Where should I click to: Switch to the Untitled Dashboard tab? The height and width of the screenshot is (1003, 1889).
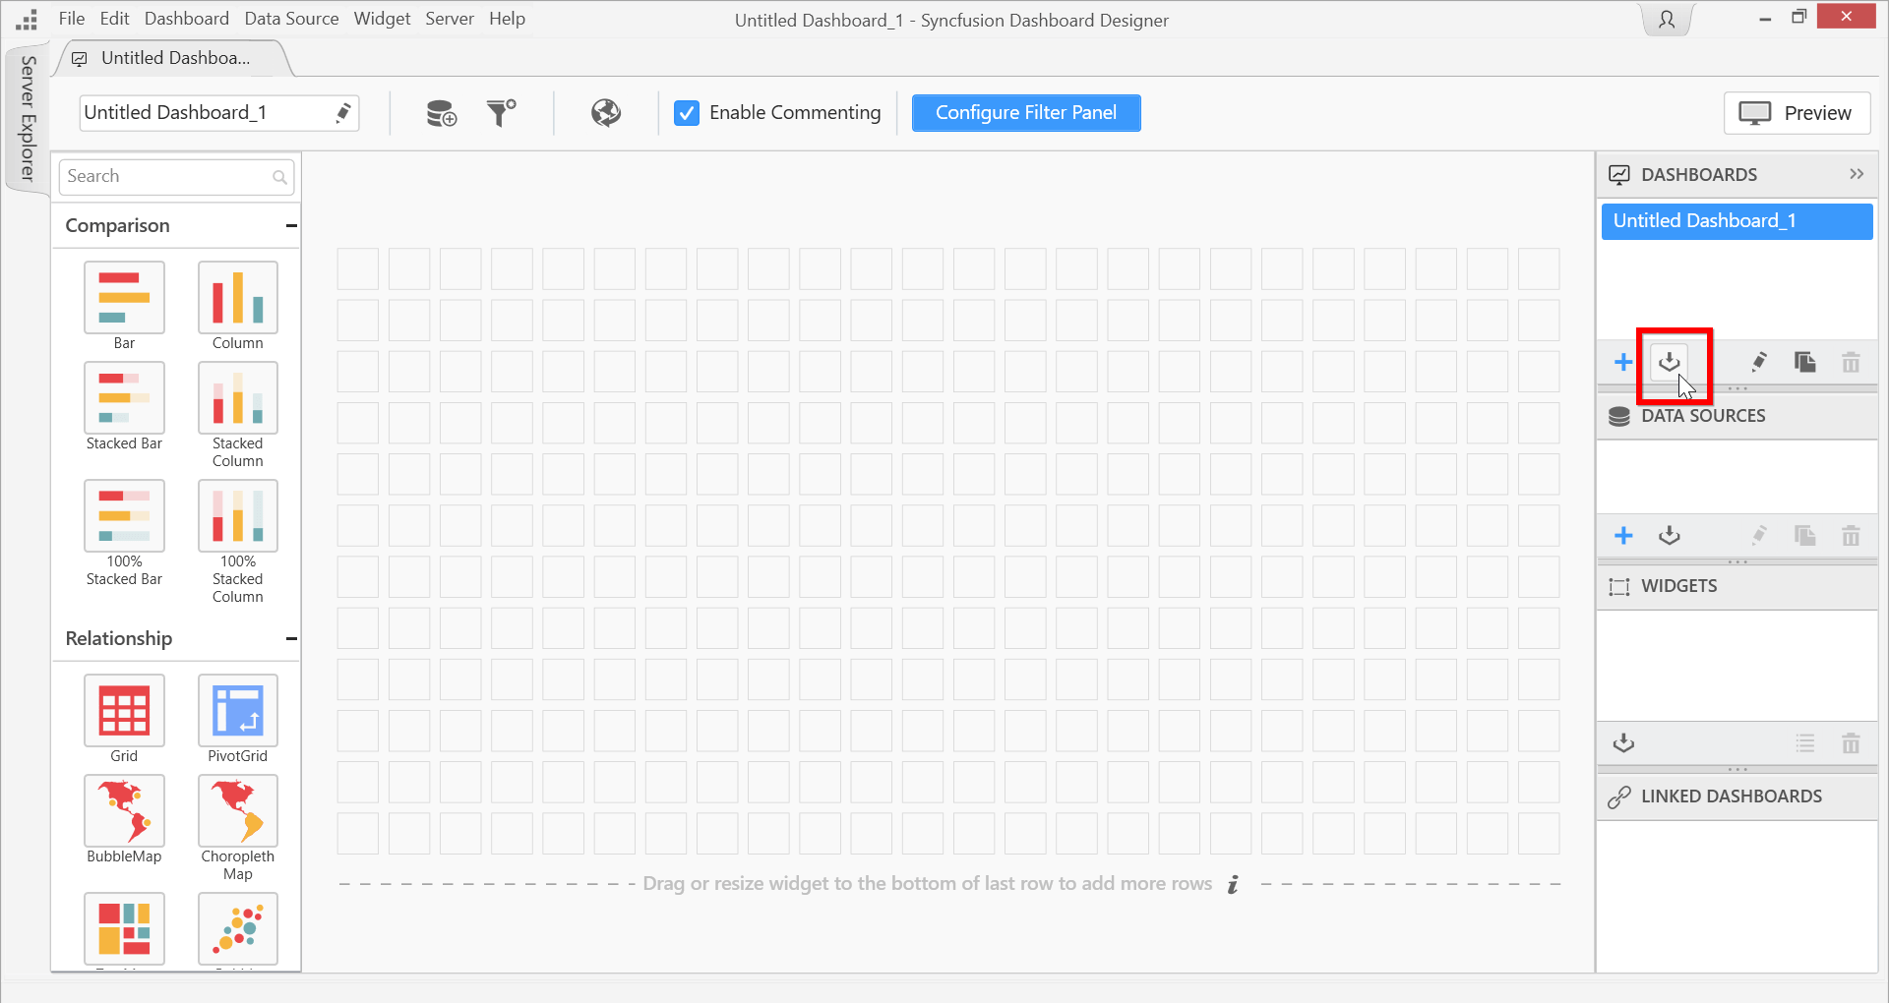[174, 58]
